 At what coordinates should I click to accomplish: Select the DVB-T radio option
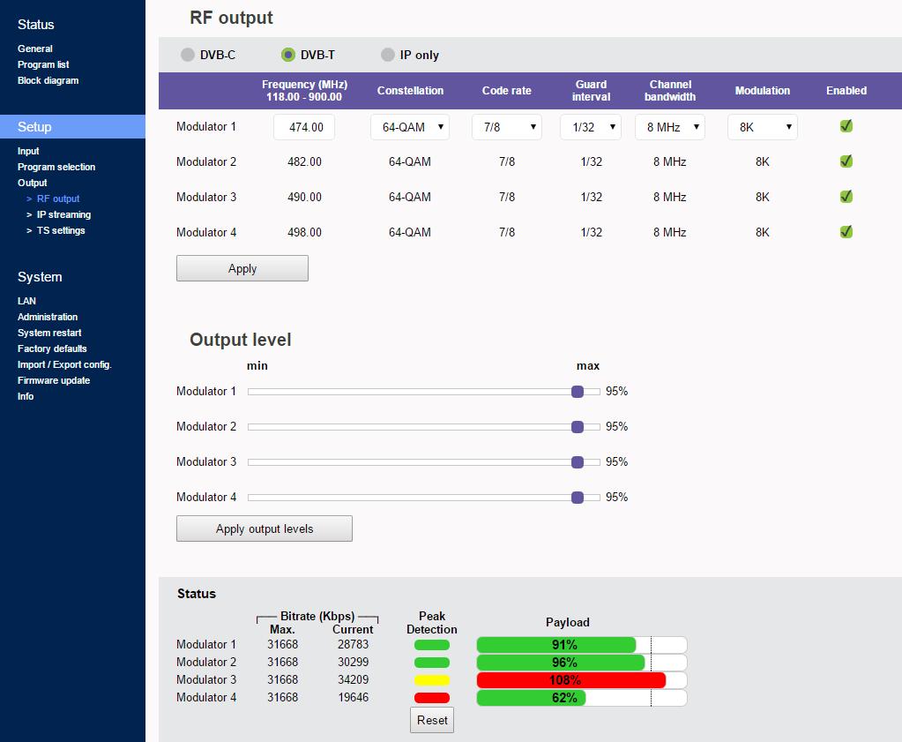click(x=288, y=55)
